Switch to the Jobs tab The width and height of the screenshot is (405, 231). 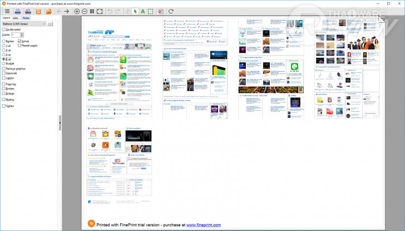[16, 18]
